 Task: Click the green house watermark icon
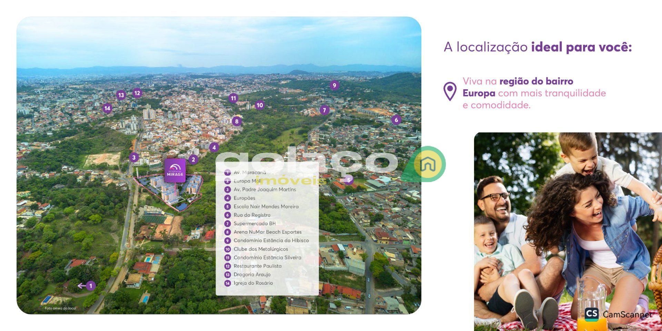[428, 164]
